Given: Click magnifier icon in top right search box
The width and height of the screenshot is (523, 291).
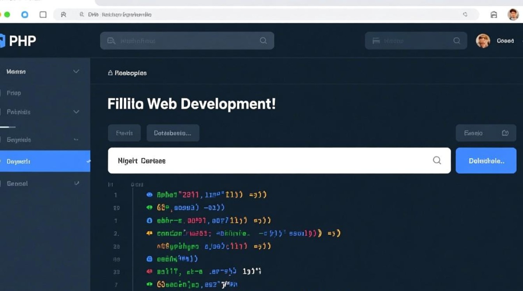Looking at the screenshot, I should pos(457,41).
